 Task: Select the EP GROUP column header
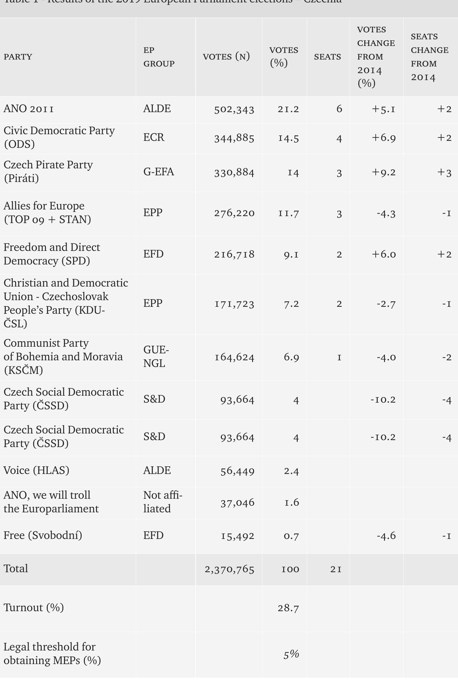point(159,57)
